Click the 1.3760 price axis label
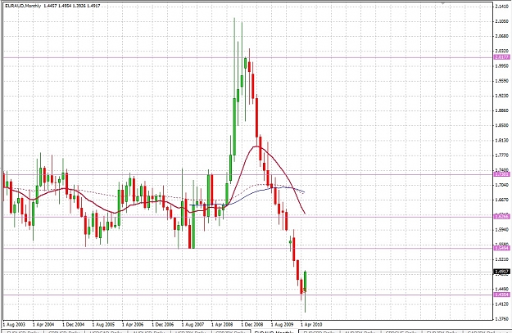This screenshot has width=512, height=333. (502, 319)
